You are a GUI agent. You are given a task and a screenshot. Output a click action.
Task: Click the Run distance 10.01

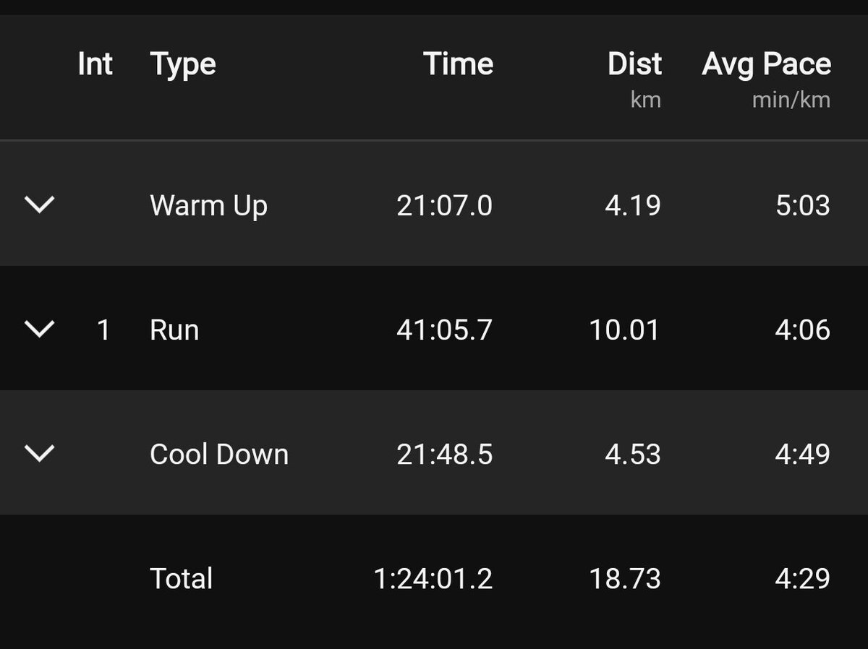(x=624, y=330)
